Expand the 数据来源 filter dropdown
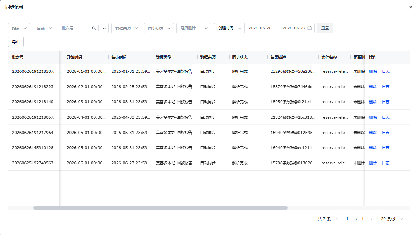The height and width of the screenshot is (235, 418). pyautogui.click(x=126, y=28)
